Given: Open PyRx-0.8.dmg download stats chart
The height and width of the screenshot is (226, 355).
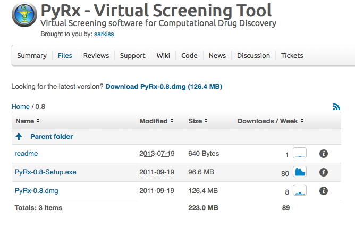Looking at the screenshot, I should click(300, 190).
